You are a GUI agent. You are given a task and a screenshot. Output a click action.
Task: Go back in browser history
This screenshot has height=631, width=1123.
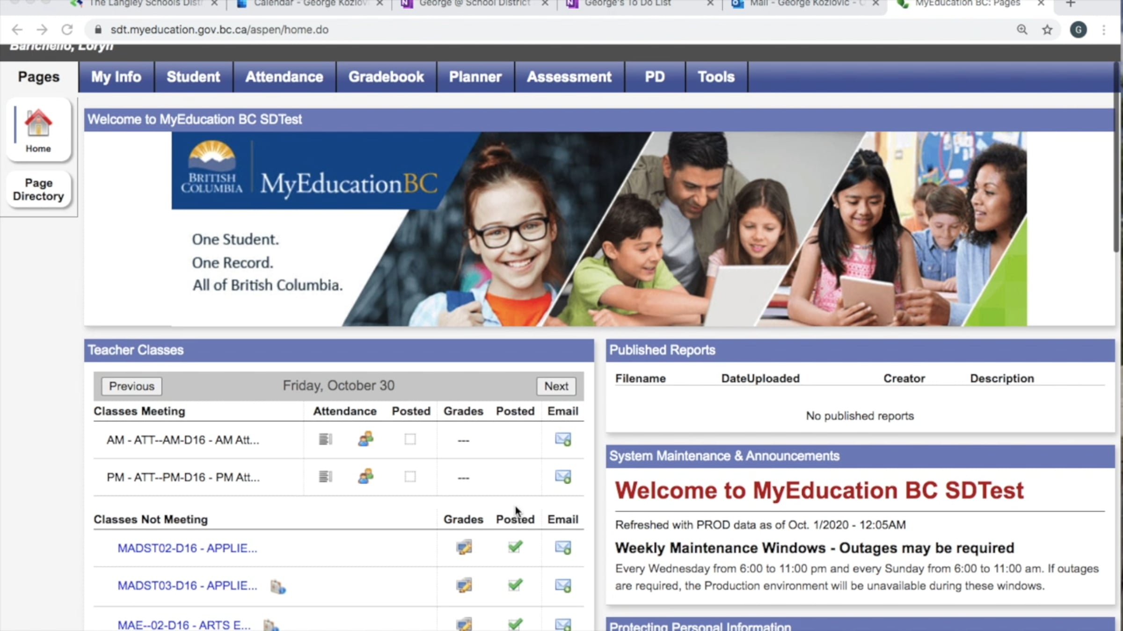(17, 29)
